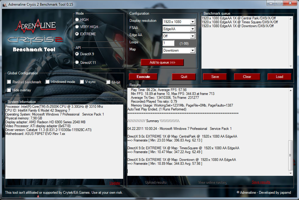Click the Save results link

click(x=261, y=182)
